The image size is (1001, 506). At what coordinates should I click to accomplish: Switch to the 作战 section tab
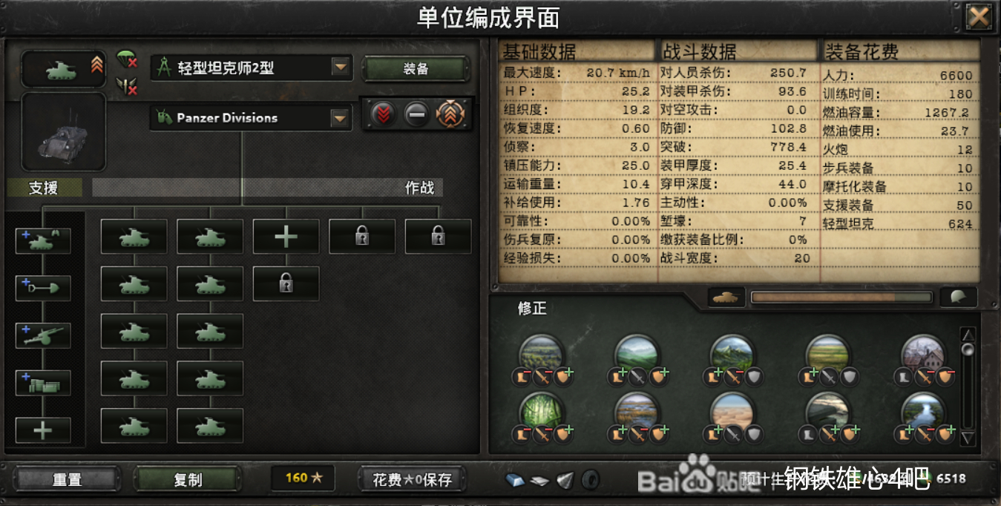click(x=420, y=188)
